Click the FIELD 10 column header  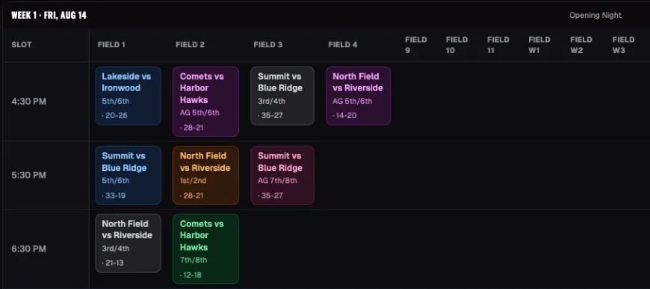click(456, 45)
